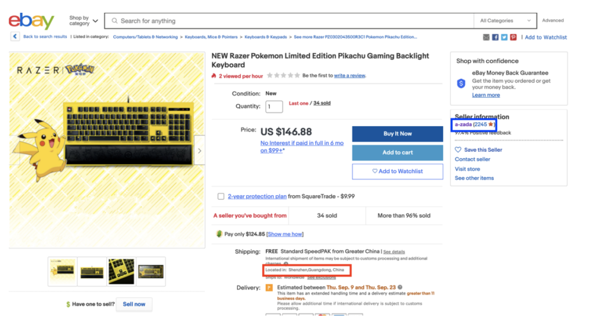
Task: Click heart icon beside Save this Seller
Action: tap(458, 150)
